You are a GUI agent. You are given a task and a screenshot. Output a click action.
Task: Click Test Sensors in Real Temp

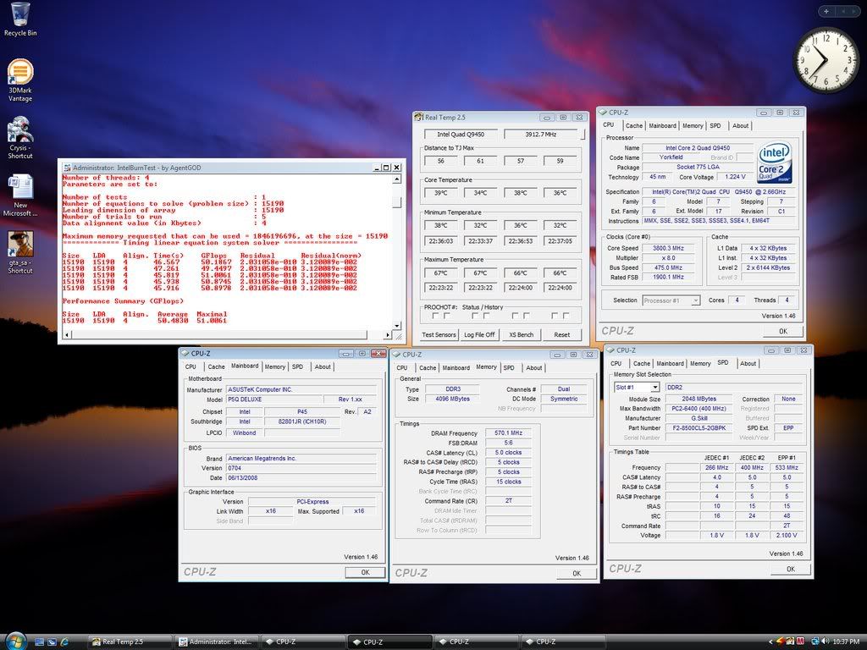pyautogui.click(x=439, y=335)
